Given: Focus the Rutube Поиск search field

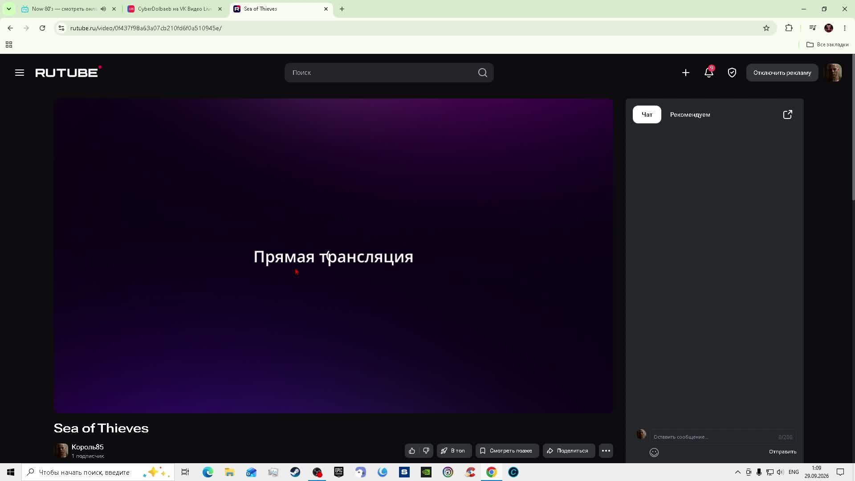Looking at the screenshot, I should (x=389, y=73).
